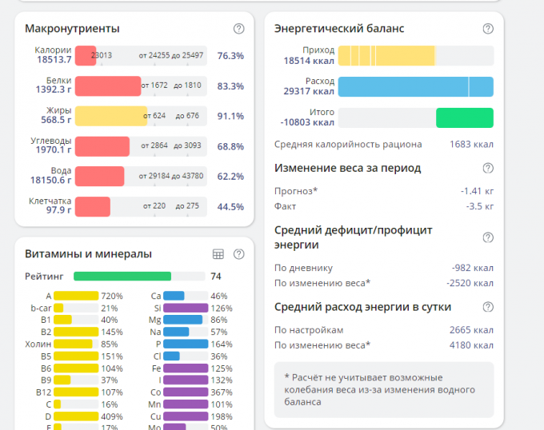Click the Fe 125% mineral bar
Viewport: 544px width, 430px height.
(186, 368)
